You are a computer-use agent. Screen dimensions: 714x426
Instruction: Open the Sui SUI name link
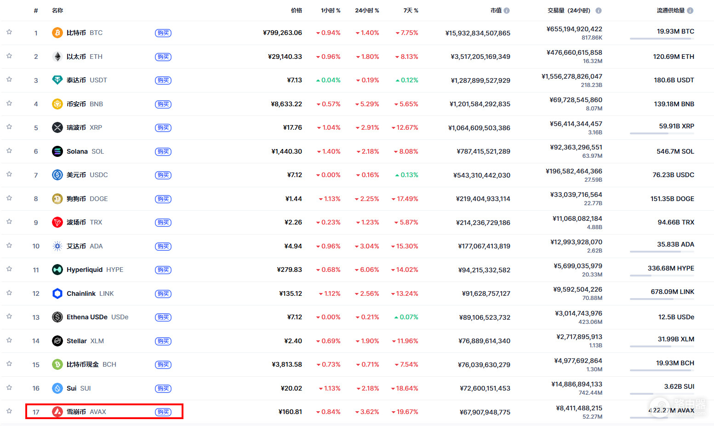(x=79, y=388)
